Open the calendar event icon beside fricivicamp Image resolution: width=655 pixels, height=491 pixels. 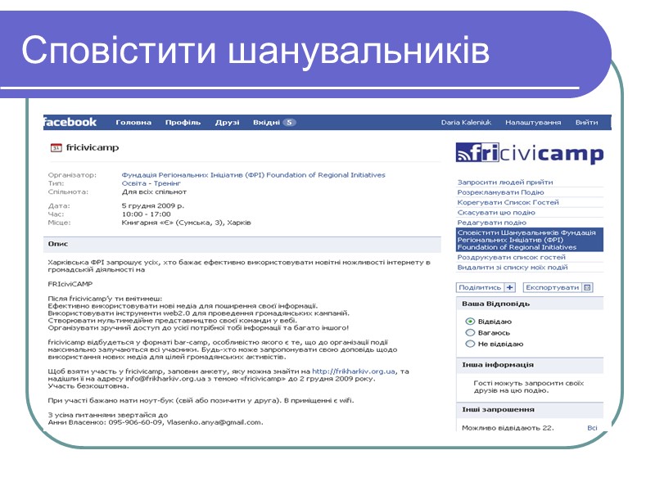[56, 148]
